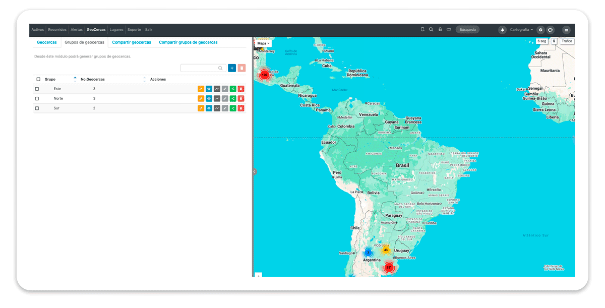Delete the Sur group using red trash icon

[241, 108]
